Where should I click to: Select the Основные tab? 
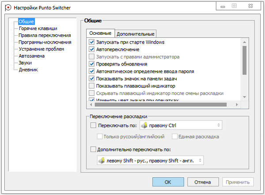click(100, 33)
